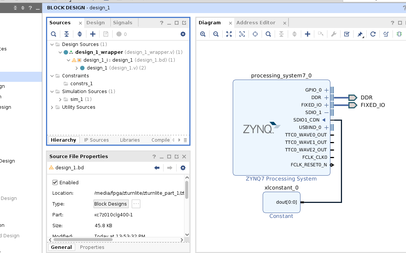This screenshot has width=406, height=253.
Task: Toggle the Enabled checkbox
Action: [55, 182]
